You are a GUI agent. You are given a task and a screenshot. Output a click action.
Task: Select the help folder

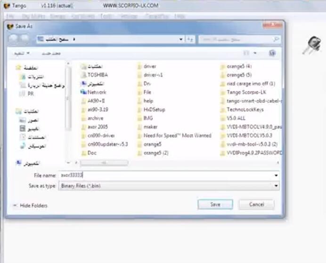[145, 101]
